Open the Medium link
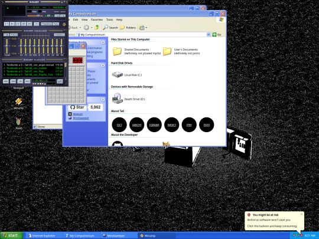 point(78,114)
